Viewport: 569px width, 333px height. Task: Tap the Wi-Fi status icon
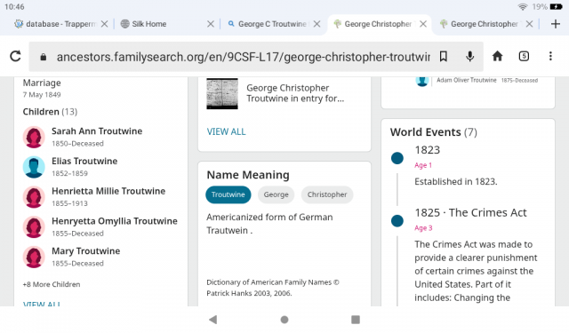point(523,6)
